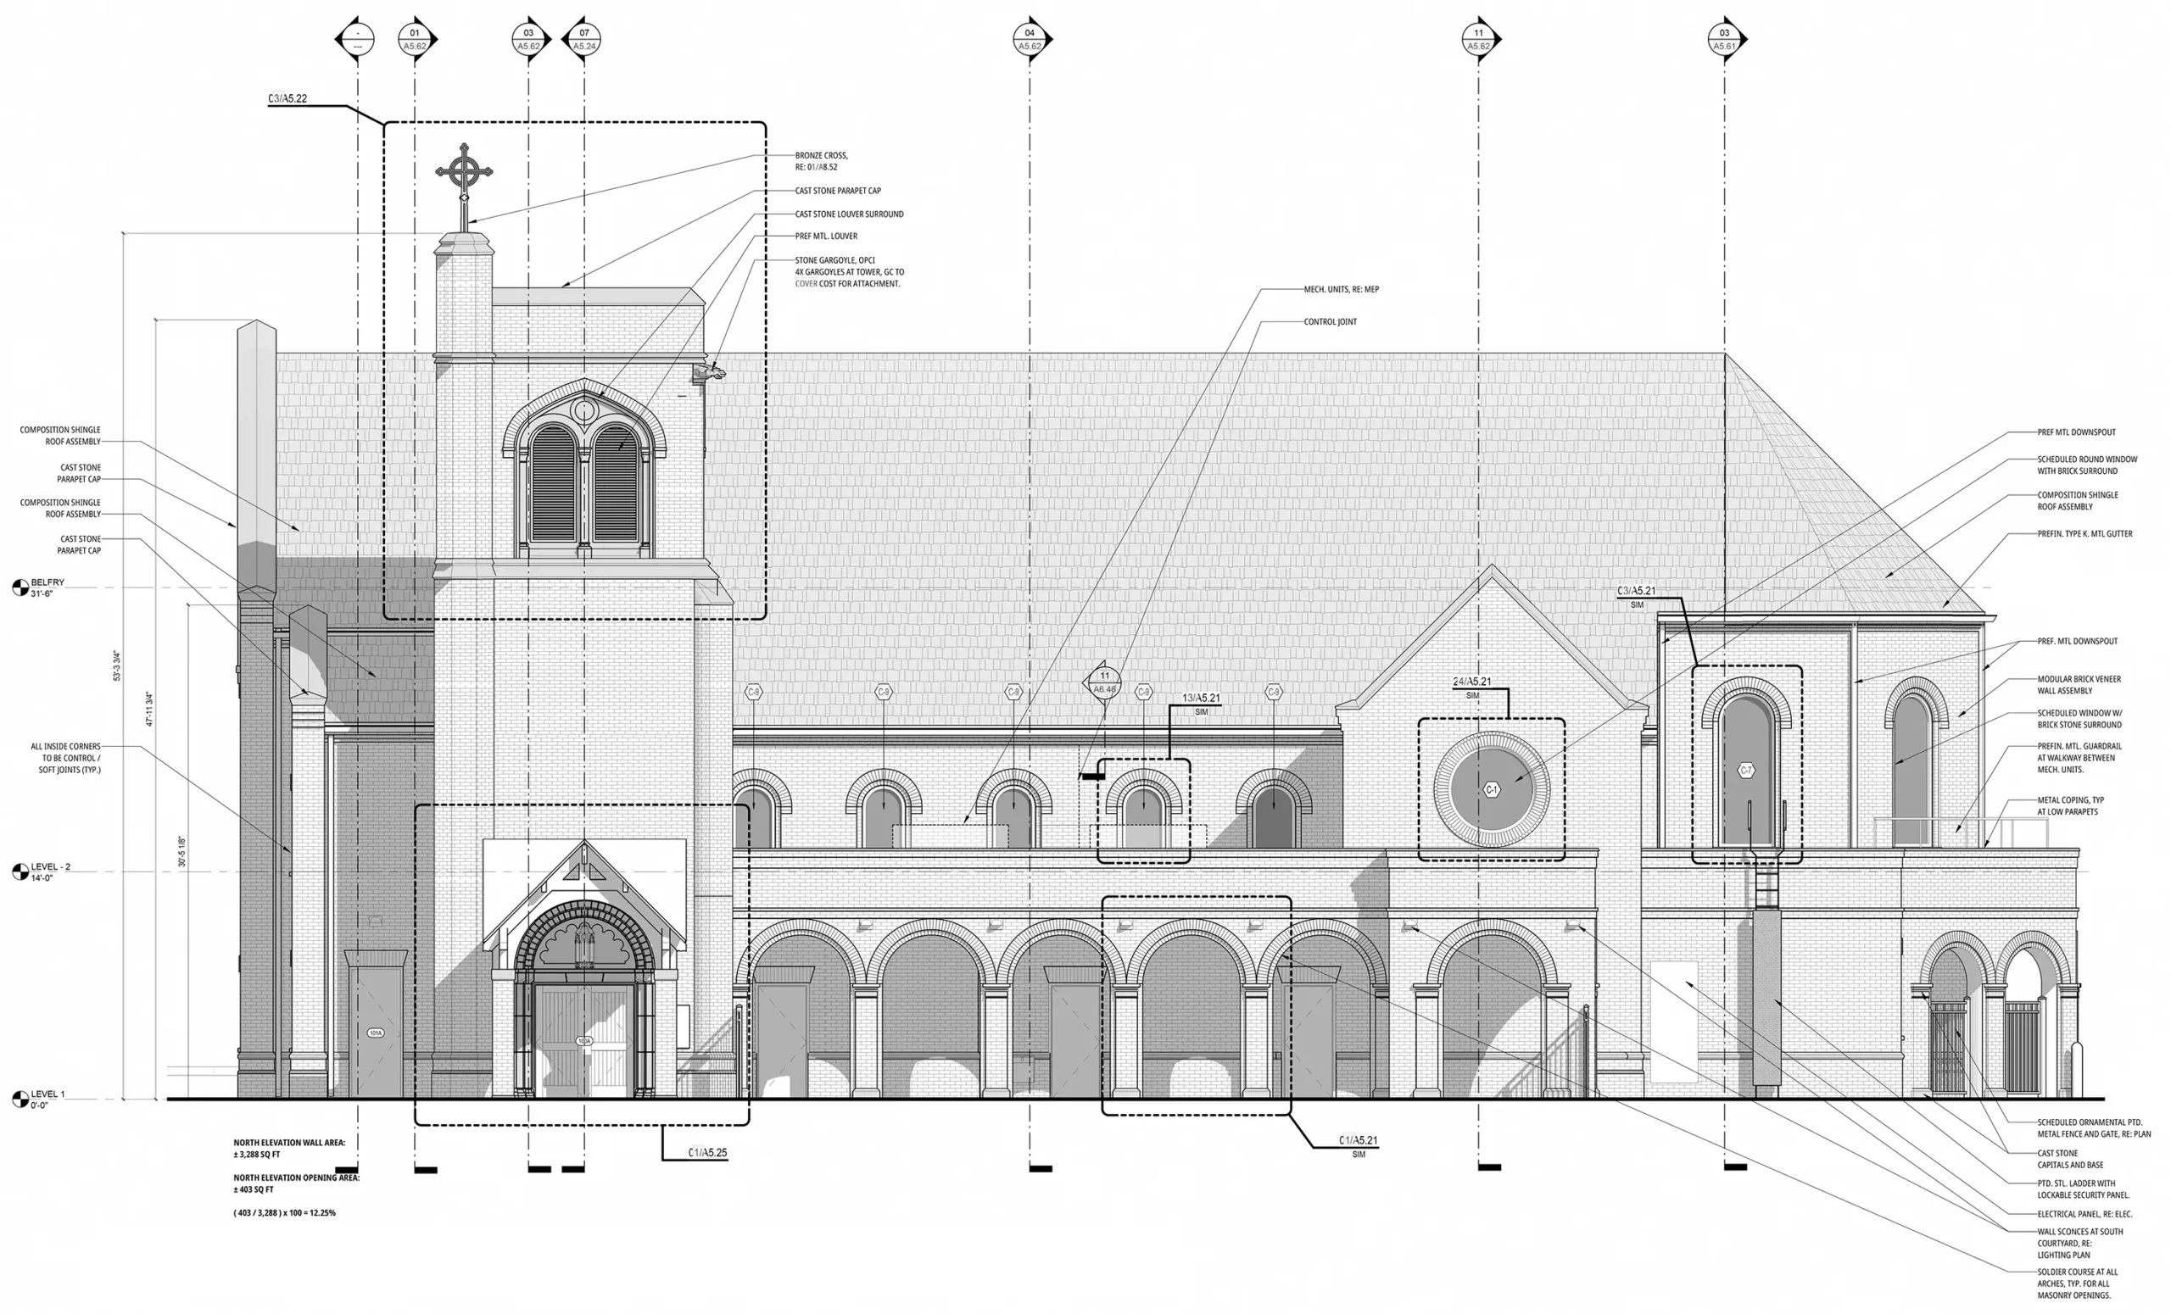Click the bronze cross atop the tower
This screenshot has height=1314, width=2171.
[x=465, y=187]
